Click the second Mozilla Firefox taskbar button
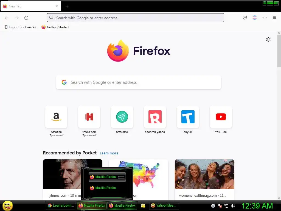281x211 pixels. pyautogui.click(x=122, y=206)
